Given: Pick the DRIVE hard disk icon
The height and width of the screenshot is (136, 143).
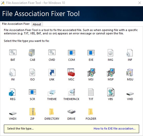Looking at the screenshot, I should click(71, 111).
